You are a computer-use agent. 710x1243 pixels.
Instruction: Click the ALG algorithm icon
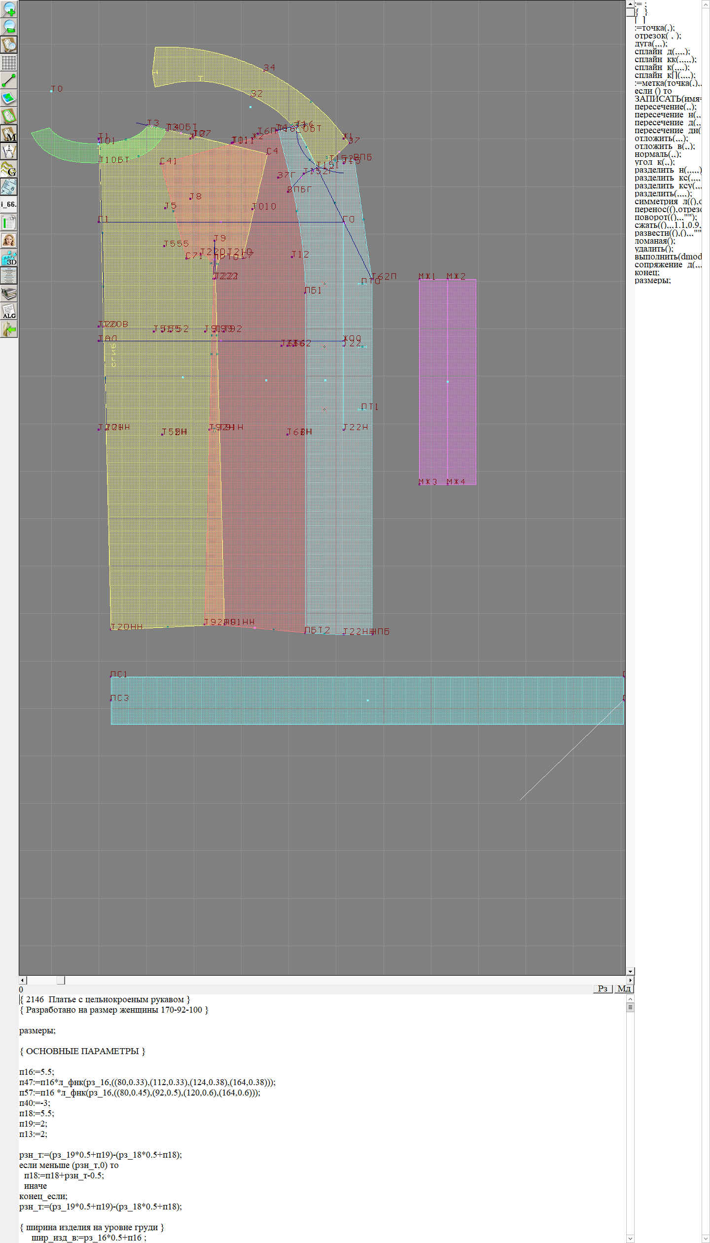click(x=9, y=311)
